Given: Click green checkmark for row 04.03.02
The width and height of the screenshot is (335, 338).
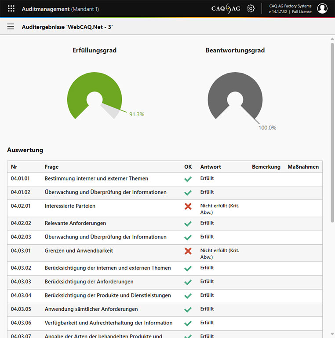Looking at the screenshot, I should tap(188, 268).
